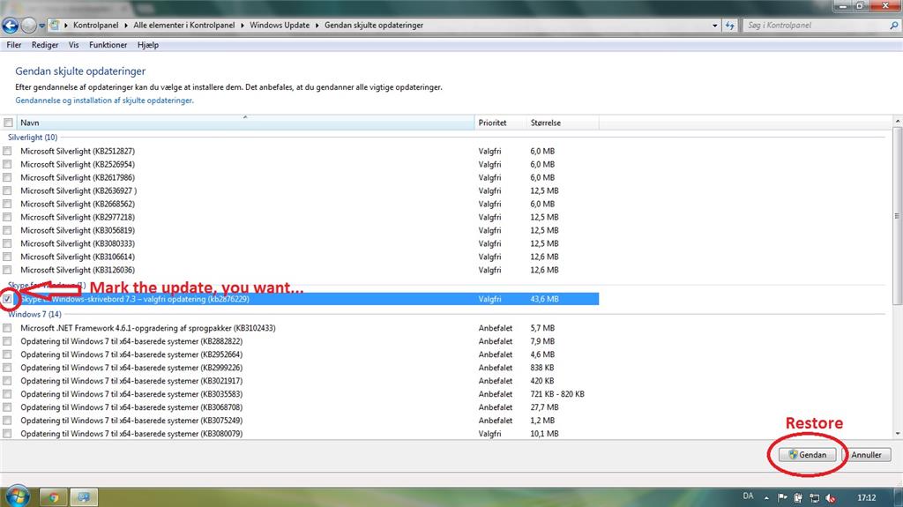Open recent pages dropdown next to Forward arrow

[x=42, y=26]
